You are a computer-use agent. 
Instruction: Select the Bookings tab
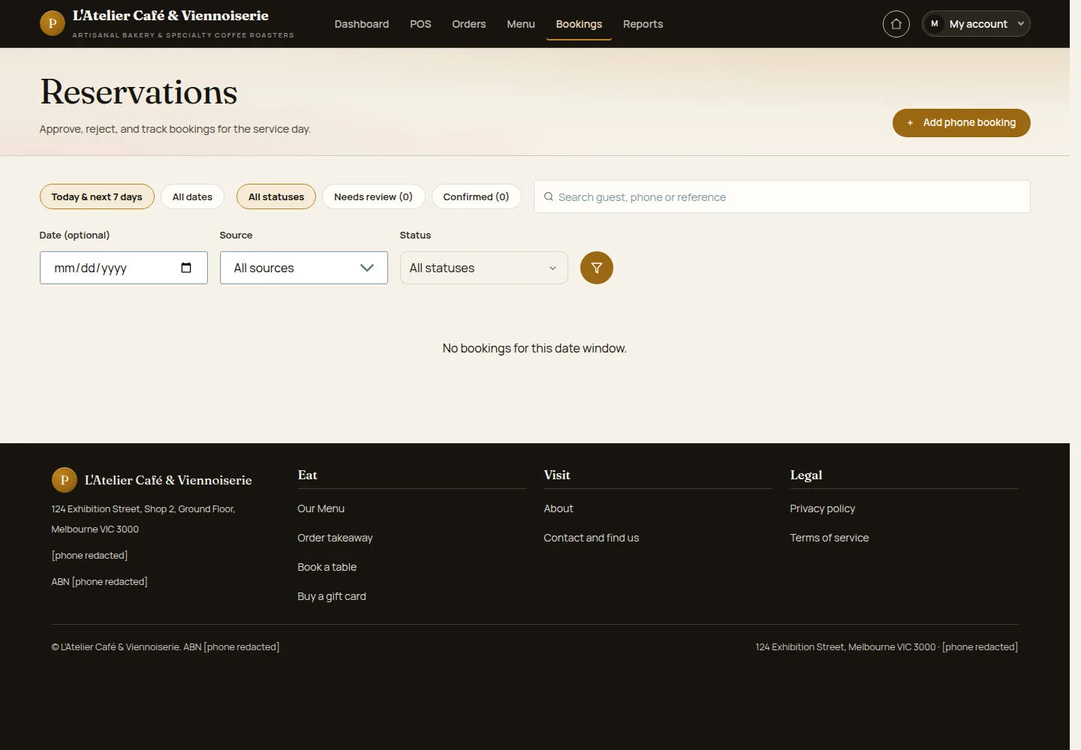click(579, 24)
